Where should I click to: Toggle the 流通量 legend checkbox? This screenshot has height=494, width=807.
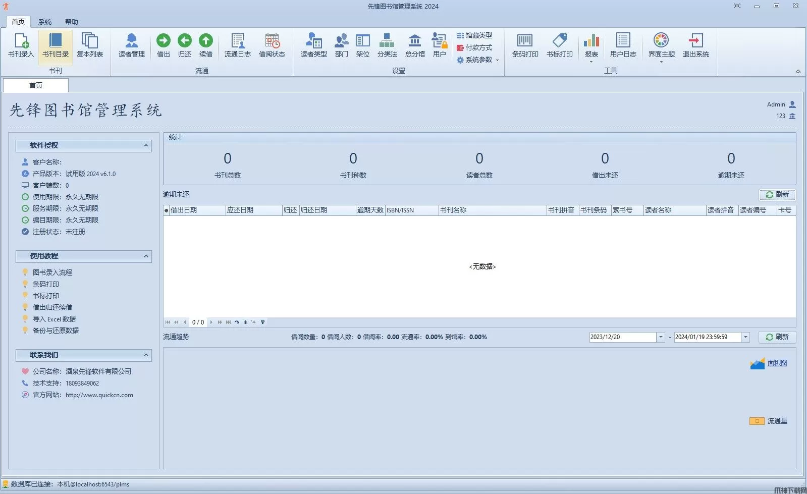point(757,421)
